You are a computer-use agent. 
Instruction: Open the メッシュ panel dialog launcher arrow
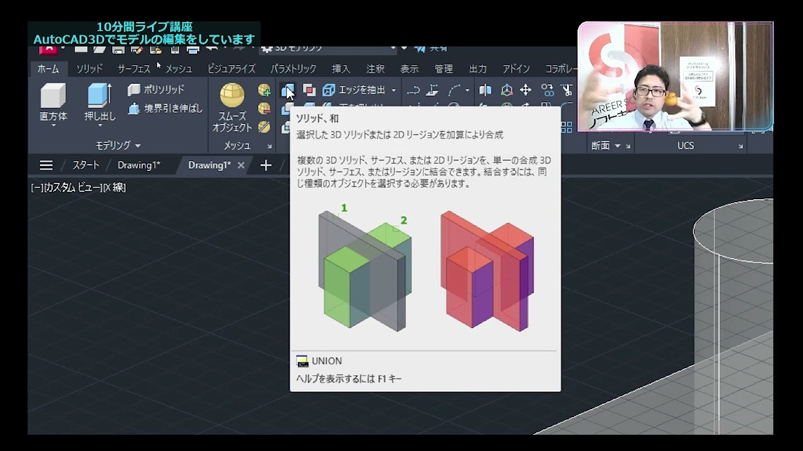click(x=270, y=146)
